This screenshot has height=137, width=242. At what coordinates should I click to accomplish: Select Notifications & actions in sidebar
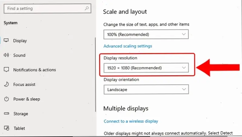pos(35,70)
